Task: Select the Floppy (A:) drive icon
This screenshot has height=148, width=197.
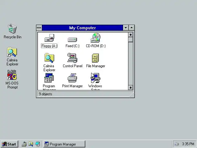Action: [x=49, y=38]
